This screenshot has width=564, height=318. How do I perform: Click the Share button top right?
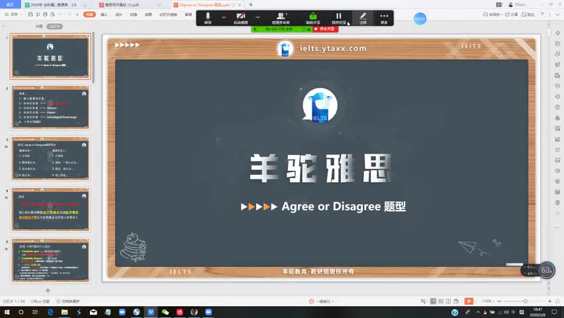(511, 15)
